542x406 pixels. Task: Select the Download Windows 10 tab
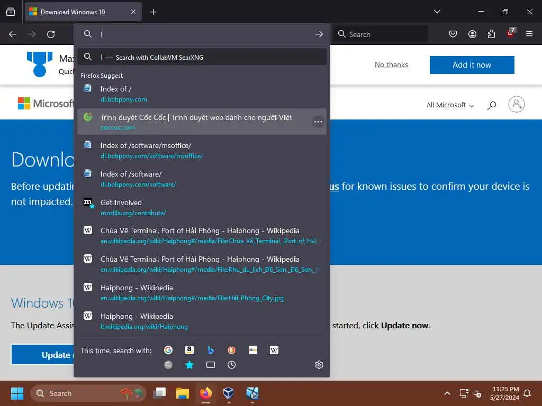(83, 12)
